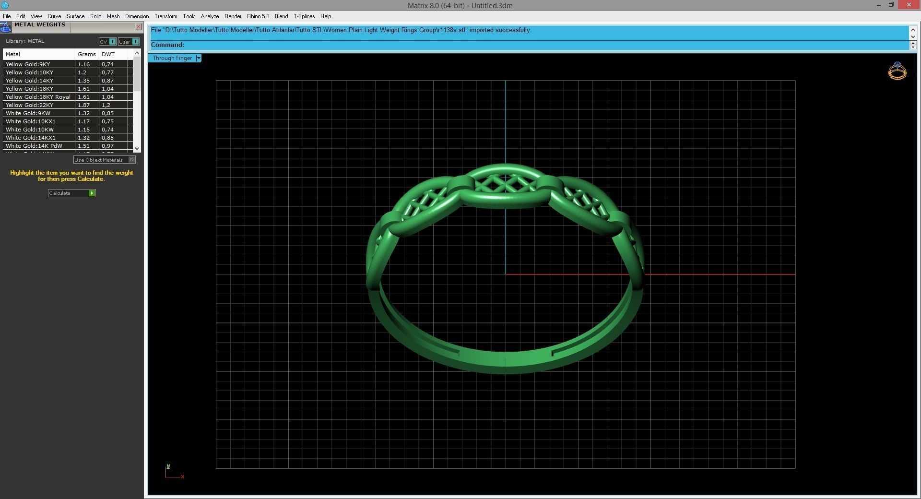Toggle the GV library switch
The width and height of the screenshot is (921, 499).
(107, 42)
